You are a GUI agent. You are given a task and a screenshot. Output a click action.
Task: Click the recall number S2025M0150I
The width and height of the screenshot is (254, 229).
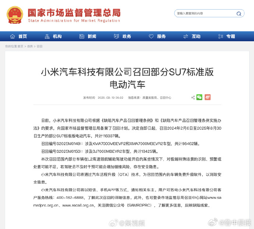[x=69, y=151]
